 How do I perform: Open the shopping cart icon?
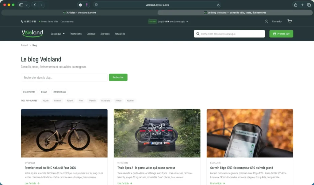(289, 21)
